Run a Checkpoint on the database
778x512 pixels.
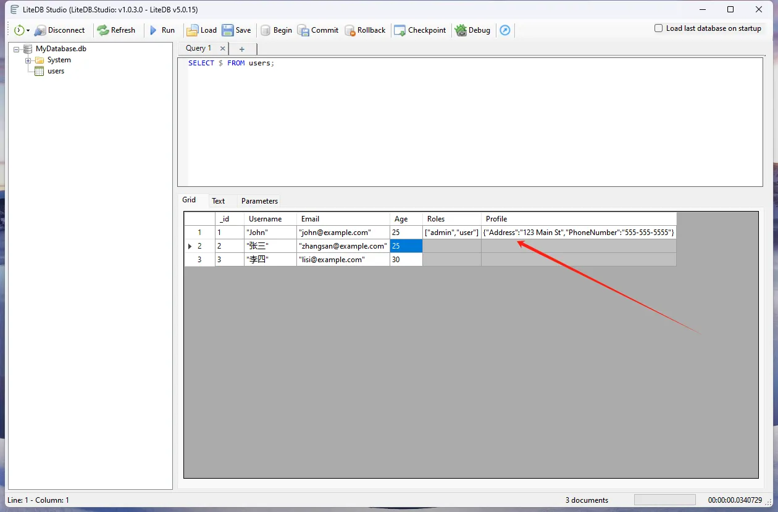[x=400, y=30]
